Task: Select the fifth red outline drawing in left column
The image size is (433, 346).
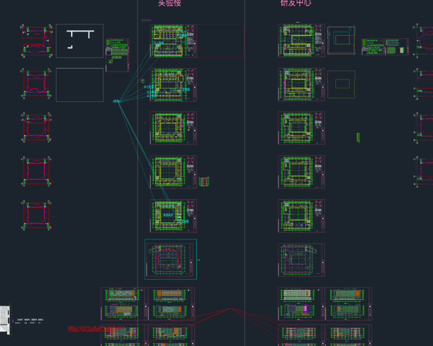Action: tap(36, 215)
